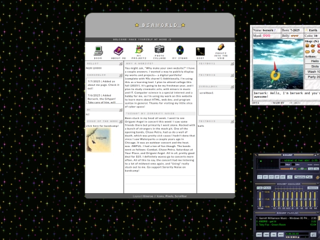
Task: Open the equalizer Presets menu
Action: (x=313, y=188)
